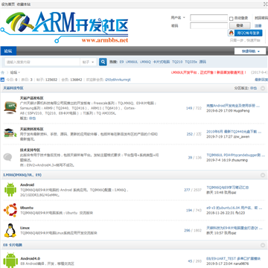Expand the 论坛 breadcrumb dropdown arrow
The height and width of the screenshot is (268, 268).
19,73
